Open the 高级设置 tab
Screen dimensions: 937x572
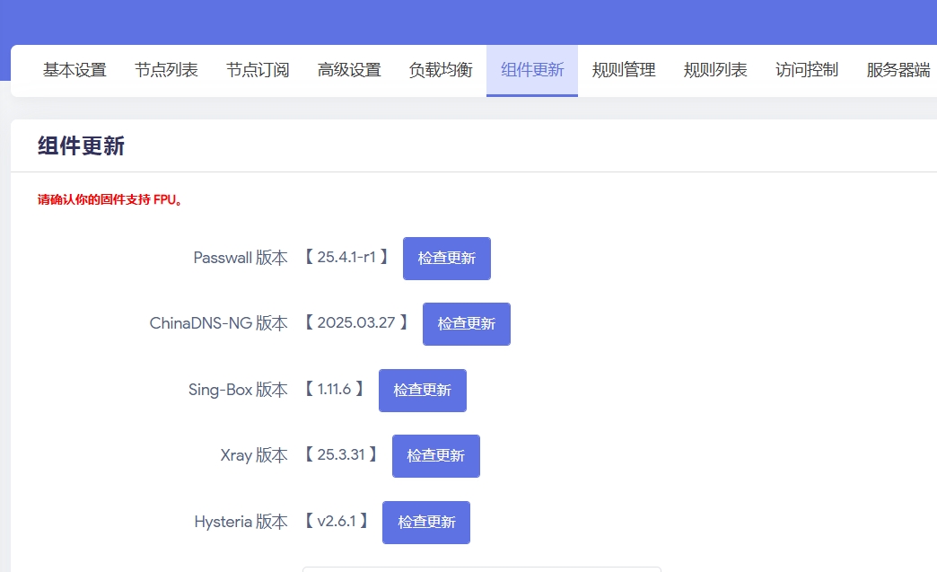tap(349, 70)
